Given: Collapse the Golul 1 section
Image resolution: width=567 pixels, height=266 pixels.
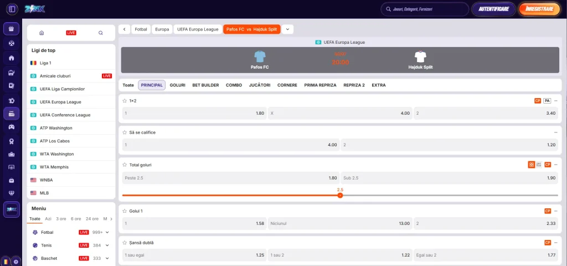Looking at the screenshot, I should pos(556,211).
